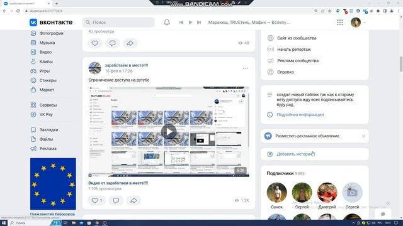Viewport: 403px width, 226px height.
Task: Comment on the Rutube video post
Action: [x=116, y=200]
